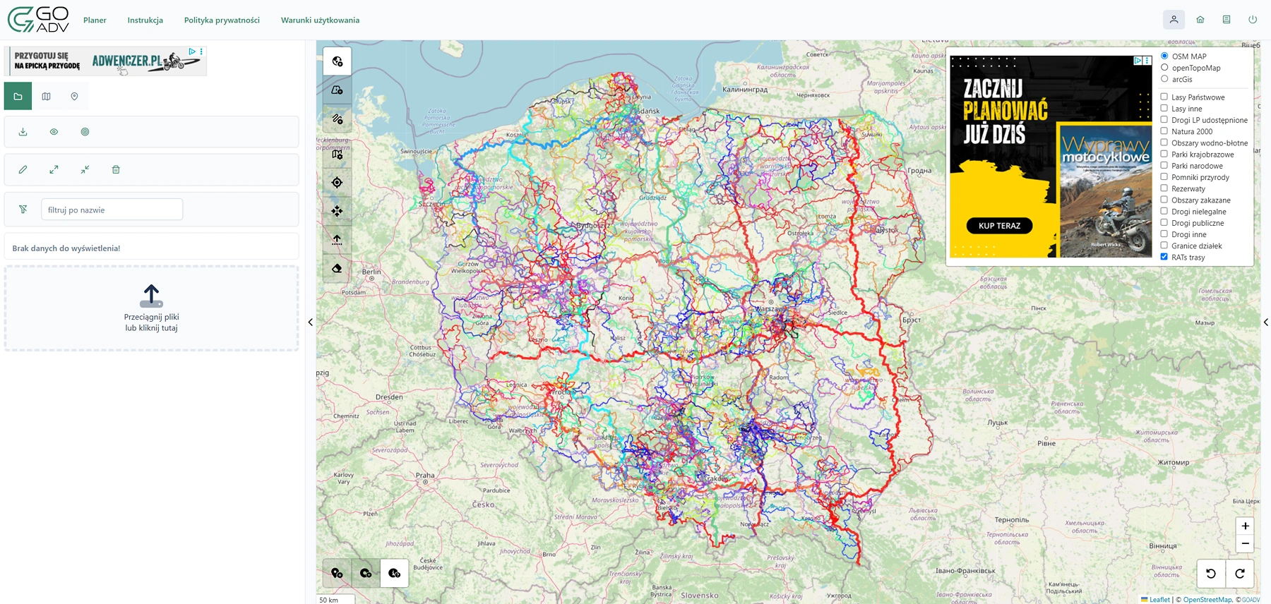Zoom in the map with plus button
1271x604 pixels.
[x=1245, y=526]
